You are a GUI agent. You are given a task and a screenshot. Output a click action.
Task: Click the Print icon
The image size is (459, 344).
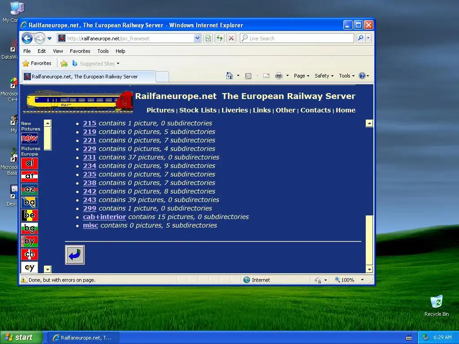click(279, 76)
